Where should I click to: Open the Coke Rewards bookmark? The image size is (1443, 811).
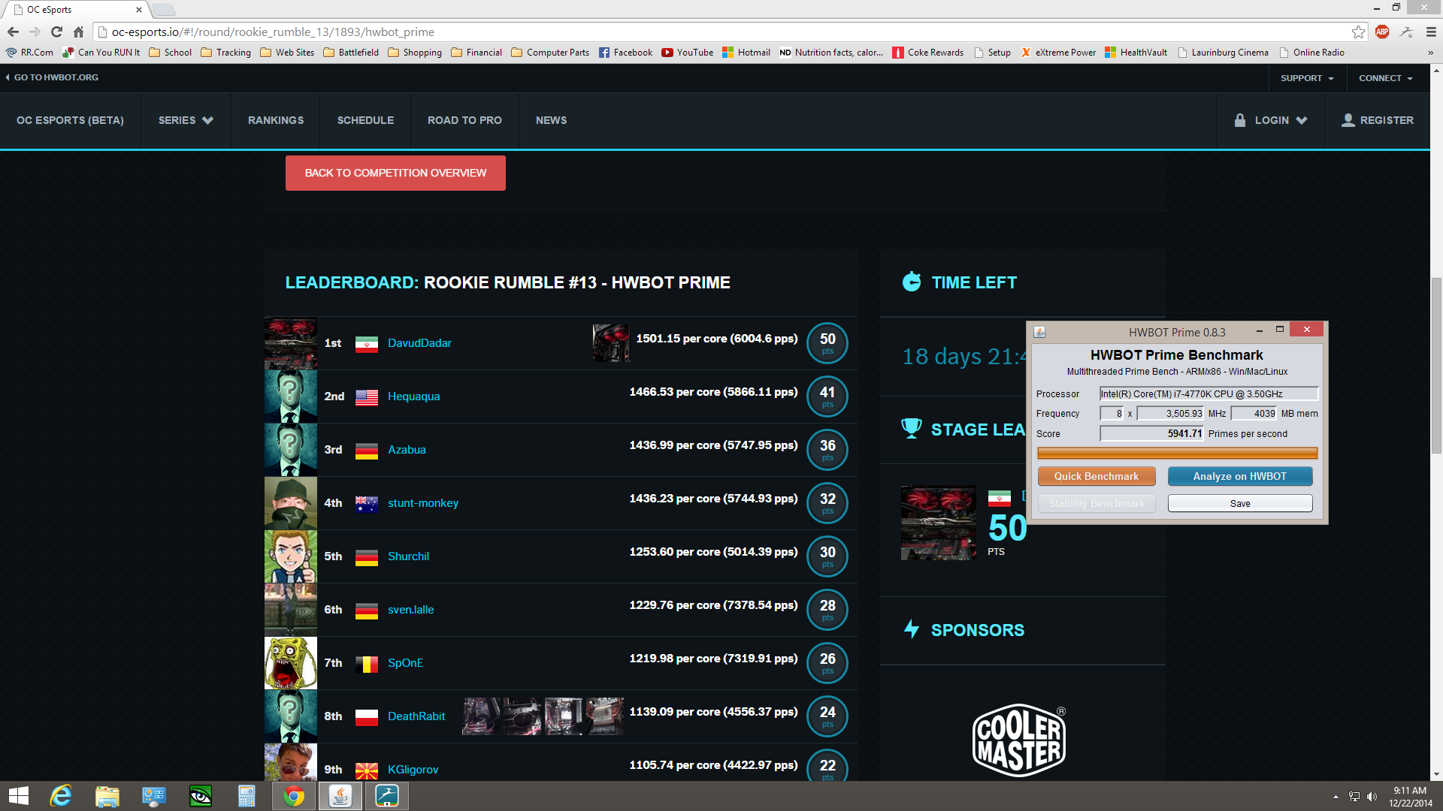(x=927, y=53)
